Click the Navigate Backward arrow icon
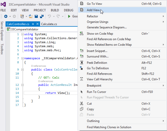The image size is (167, 131). tap(6, 16)
